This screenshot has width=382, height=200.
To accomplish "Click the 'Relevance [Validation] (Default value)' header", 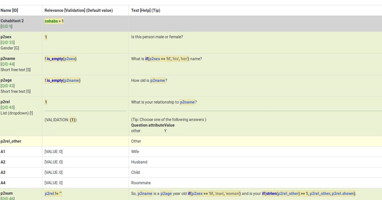I will [79, 10].
